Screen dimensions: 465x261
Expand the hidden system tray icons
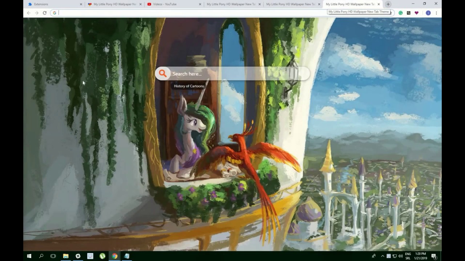pyautogui.click(x=383, y=256)
